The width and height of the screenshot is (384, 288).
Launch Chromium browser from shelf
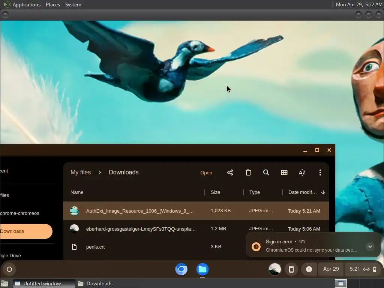(x=181, y=269)
